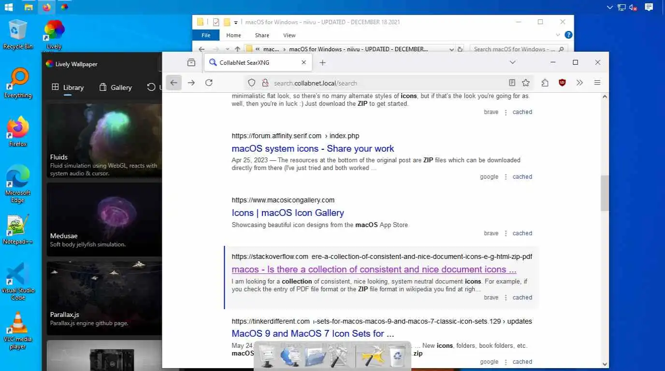
Task: Expand the File Explorer address path dropdown
Action: 451,49
